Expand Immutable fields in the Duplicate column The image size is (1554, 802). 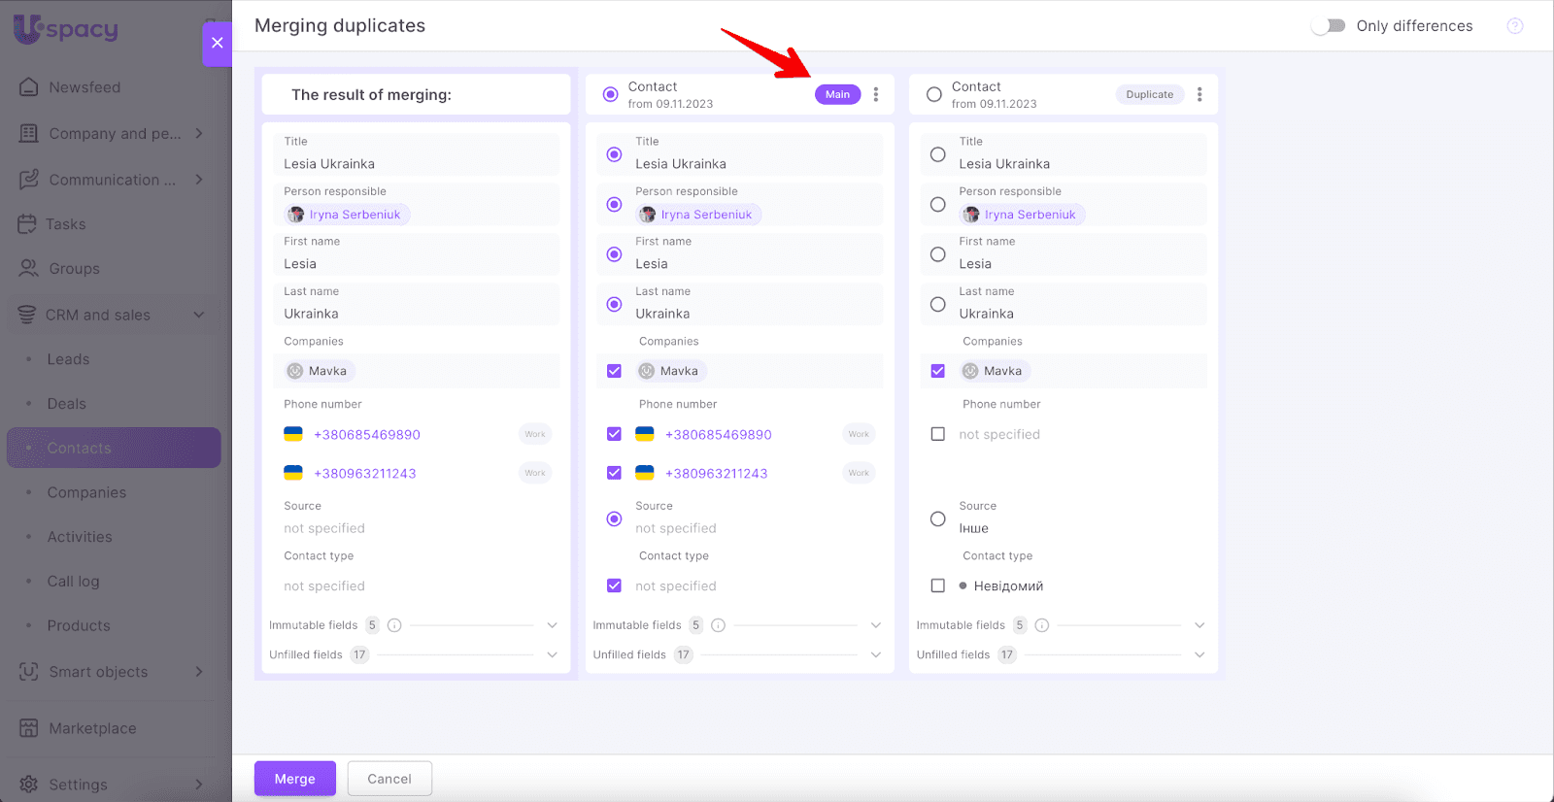pos(1199,625)
